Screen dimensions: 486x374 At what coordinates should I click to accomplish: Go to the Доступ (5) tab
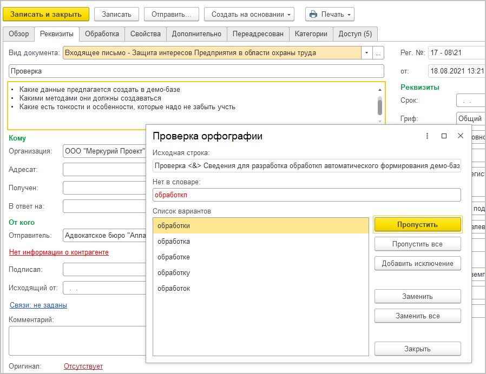point(355,34)
